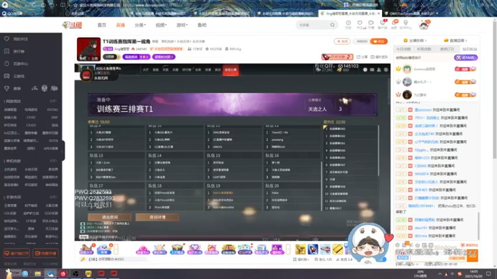Viewport: 497px width, 279px height.
Task: Expand 手游休闲 section's 全部 link
Action: point(53,197)
